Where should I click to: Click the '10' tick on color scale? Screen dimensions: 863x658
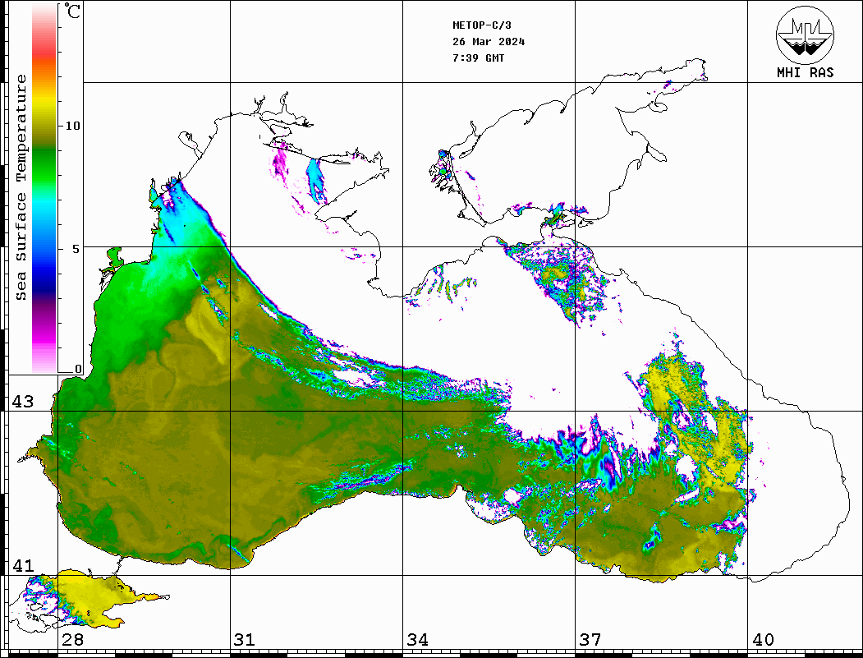click(x=72, y=126)
